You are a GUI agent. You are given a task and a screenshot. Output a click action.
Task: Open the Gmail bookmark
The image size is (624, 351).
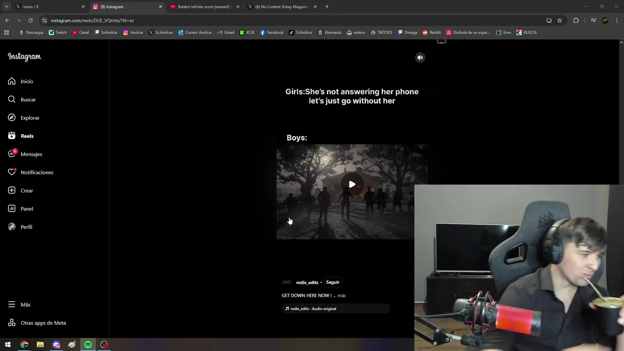tap(226, 33)
